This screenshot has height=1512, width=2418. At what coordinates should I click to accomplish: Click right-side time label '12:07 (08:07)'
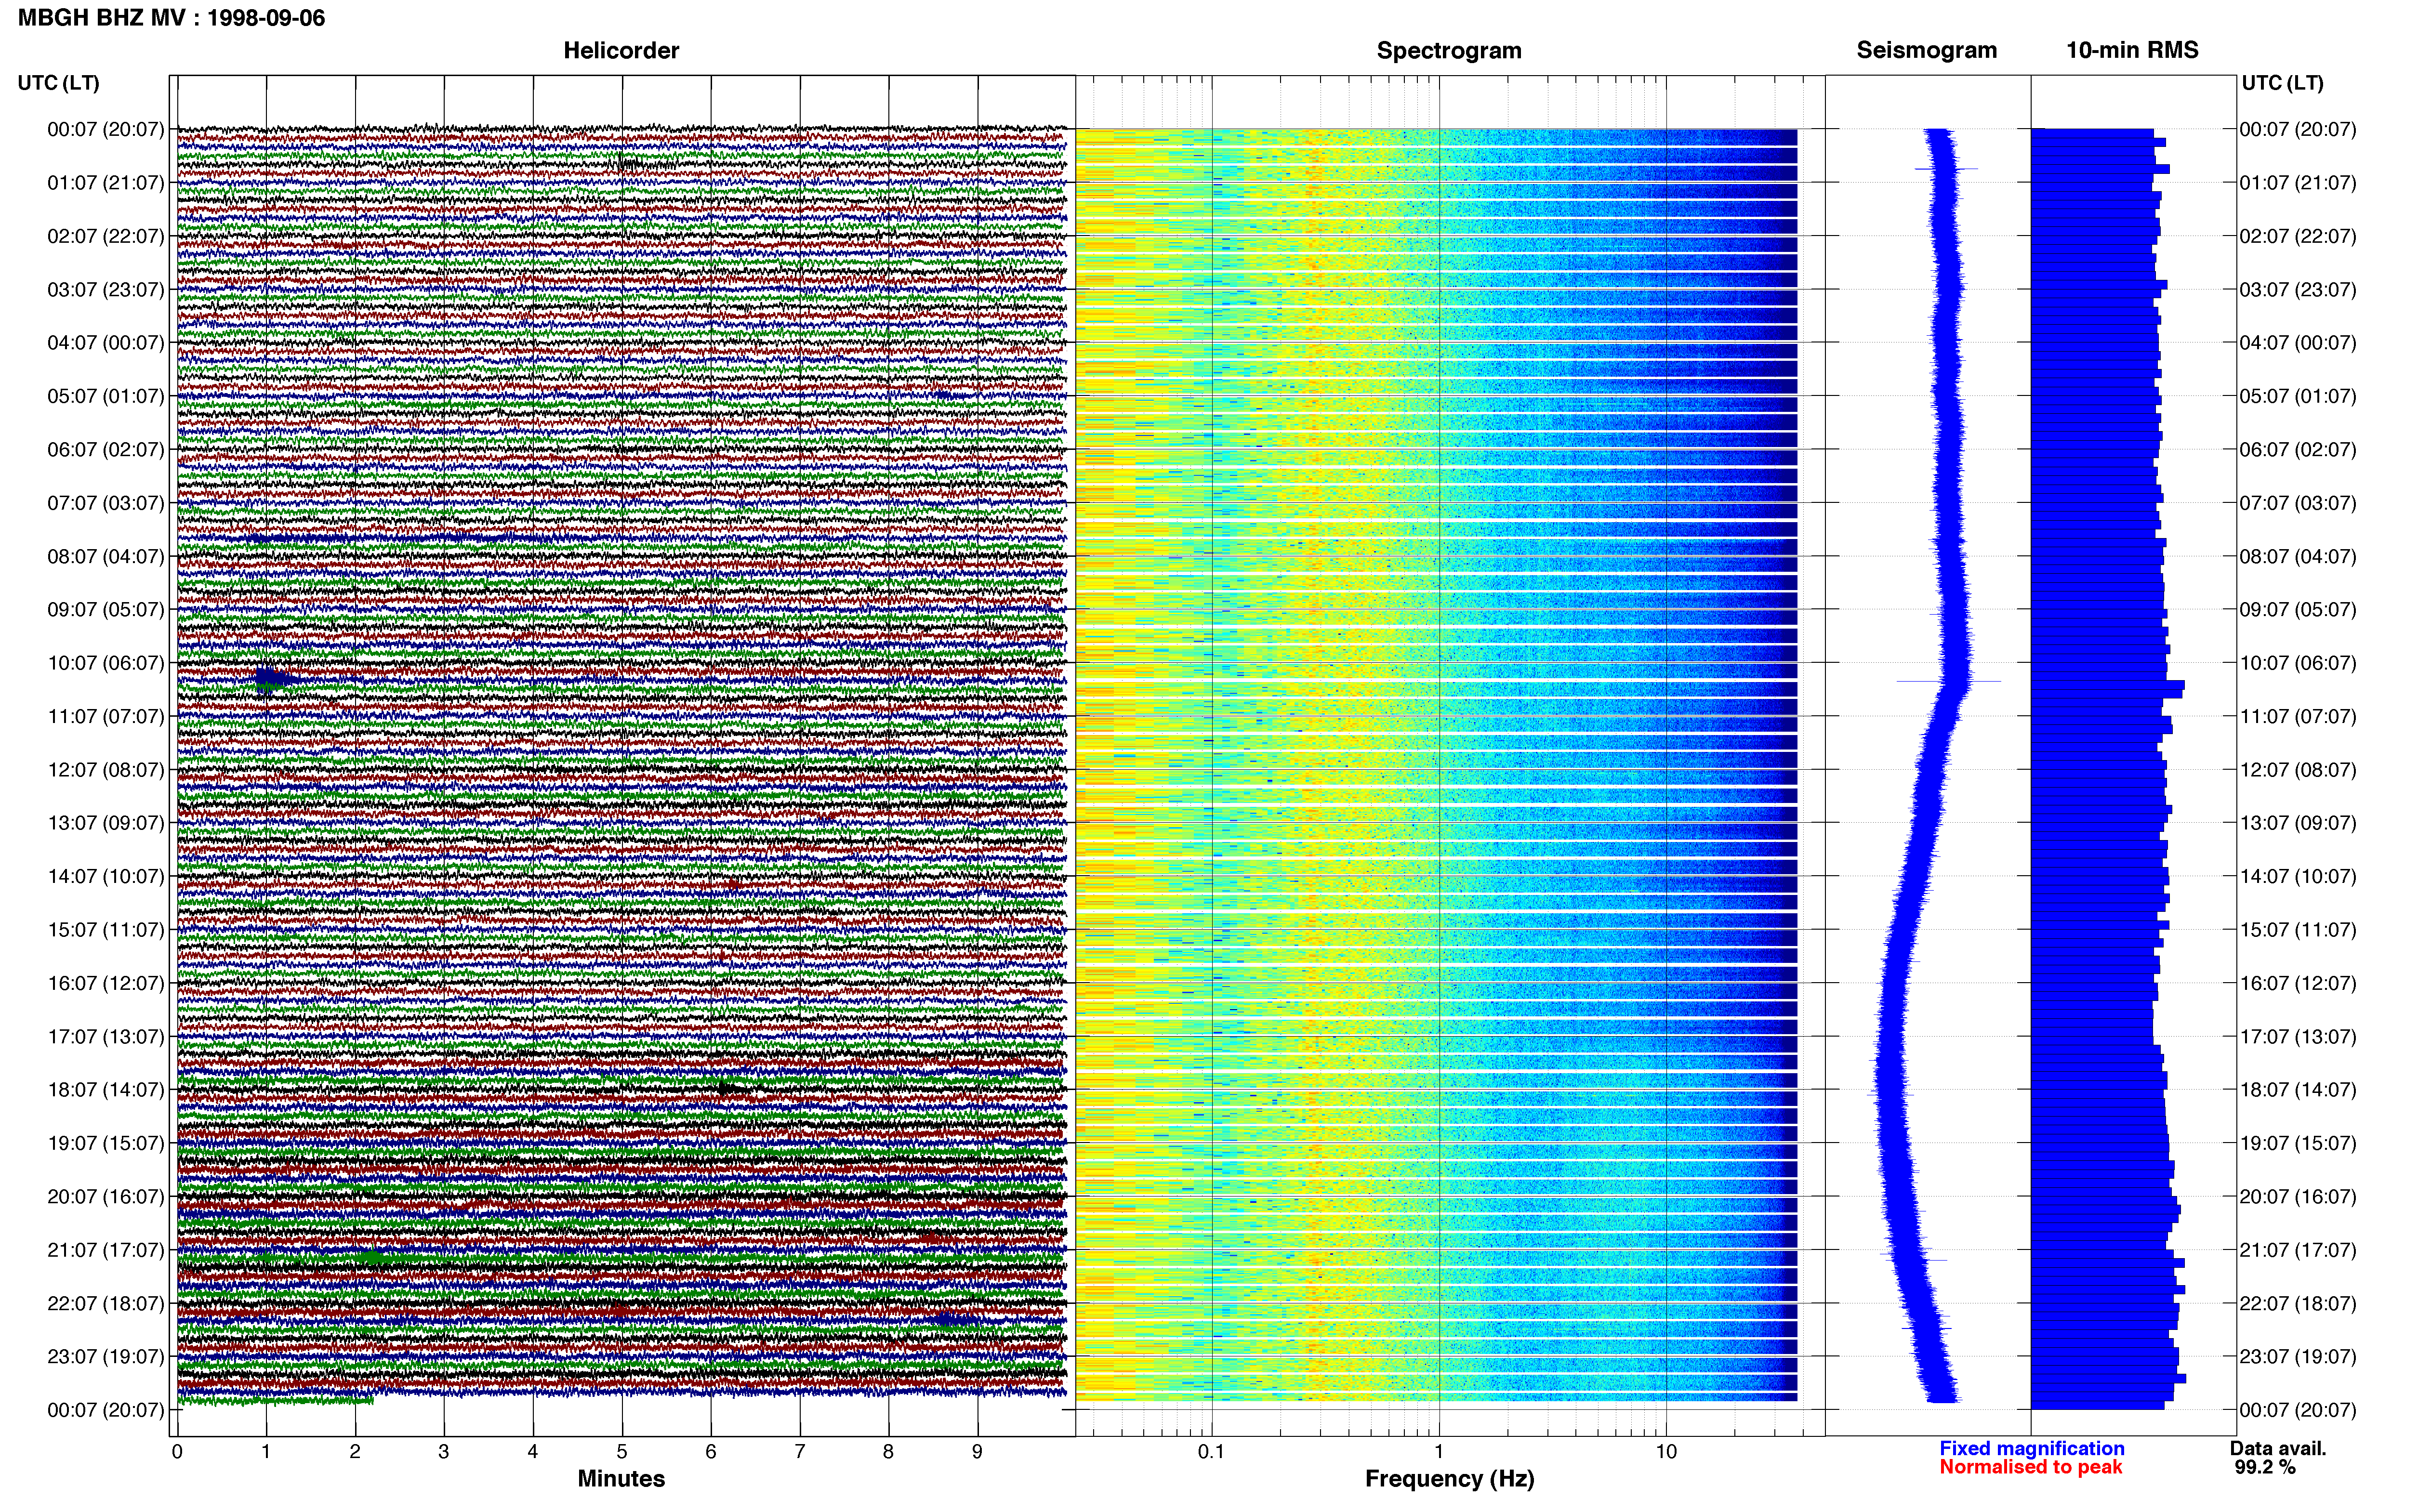2297,770
